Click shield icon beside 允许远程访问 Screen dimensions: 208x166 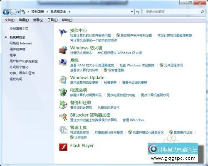(x=161, y=65)
